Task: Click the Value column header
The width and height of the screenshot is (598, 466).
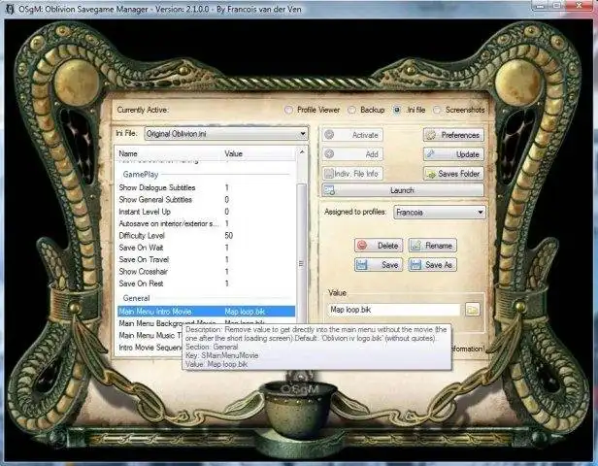Action: pos(258,153)
